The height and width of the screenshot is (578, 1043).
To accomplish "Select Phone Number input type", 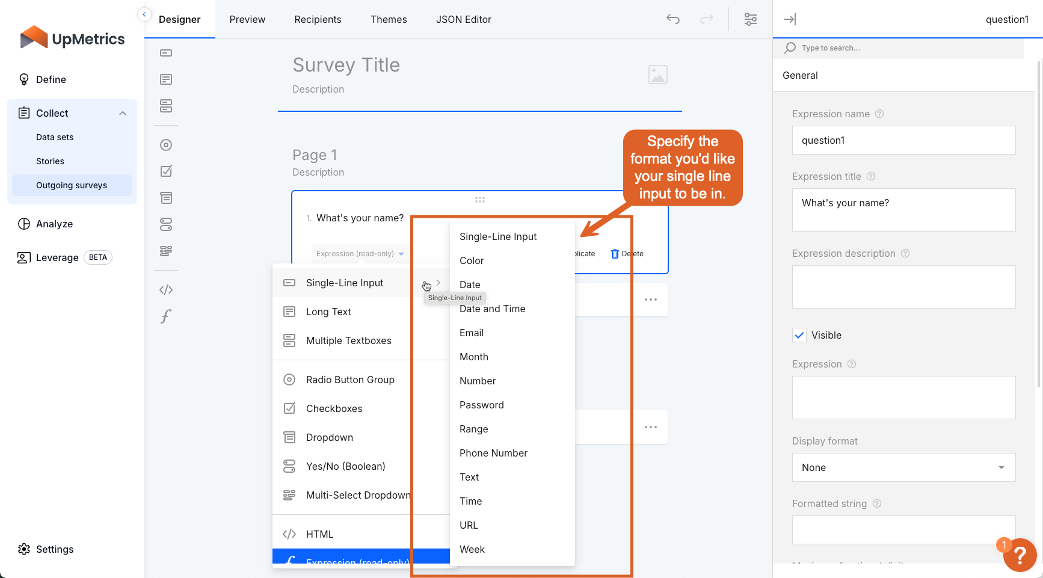I will pyautogui.click(x=493, y=453).
